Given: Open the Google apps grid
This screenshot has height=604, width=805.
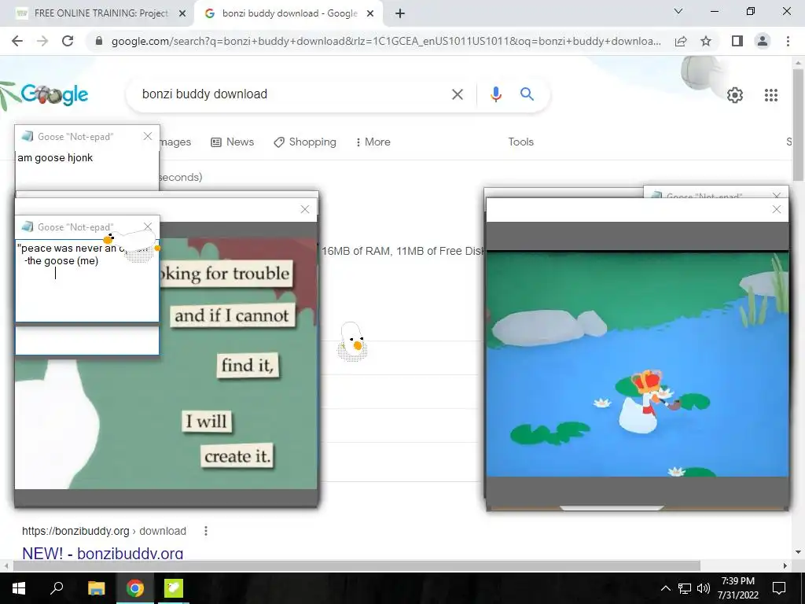Looking at the screenshot, I should pos(770,95).
